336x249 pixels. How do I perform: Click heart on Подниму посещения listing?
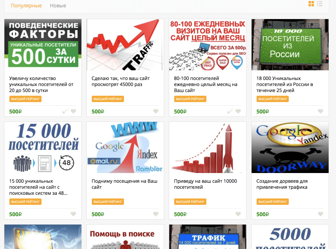156,214
